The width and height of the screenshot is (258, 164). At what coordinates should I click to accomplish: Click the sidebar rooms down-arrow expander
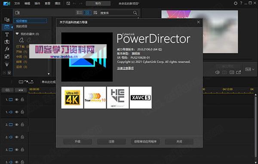9,73
